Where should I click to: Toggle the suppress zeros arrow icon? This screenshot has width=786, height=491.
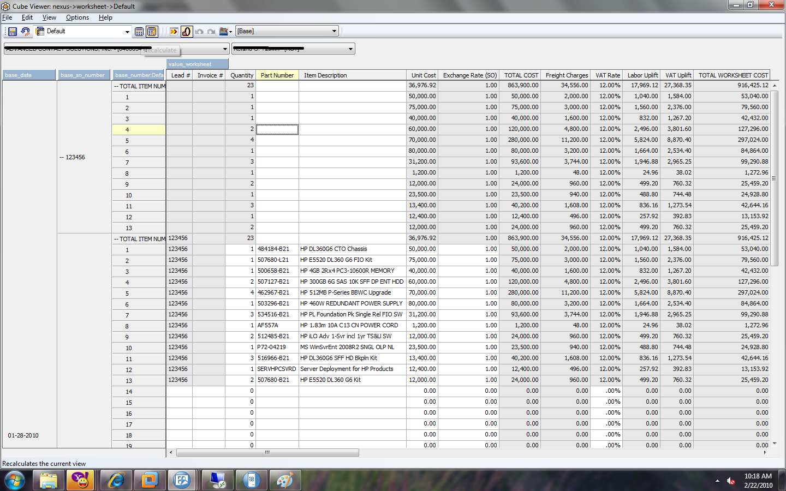pyautogui.click(x=174, y=32)
